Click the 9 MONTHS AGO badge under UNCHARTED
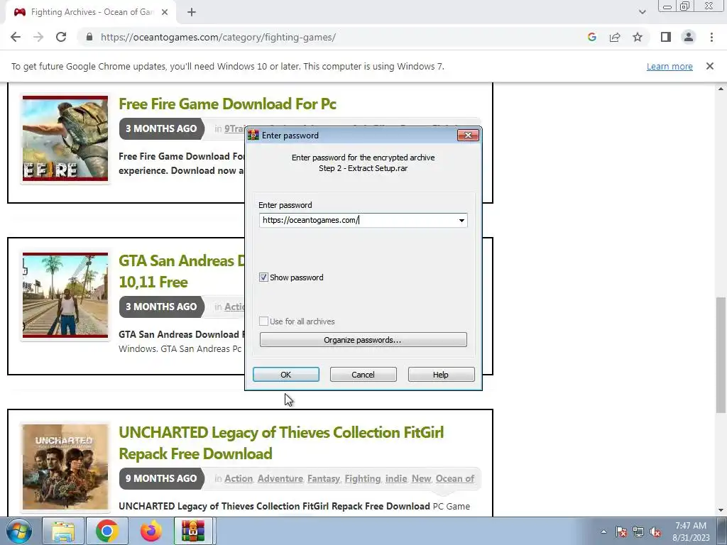The width and height of the screenshot is (727, 545). (161, 478)
